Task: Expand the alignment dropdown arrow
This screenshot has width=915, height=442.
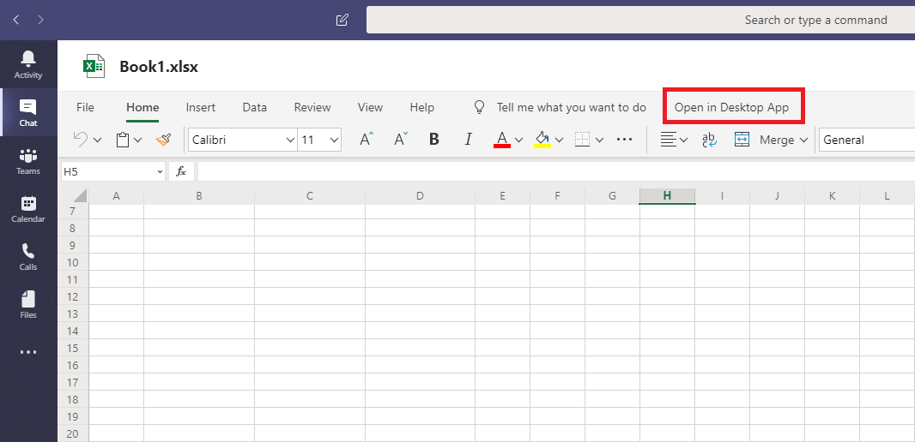Action: (683, 140)
